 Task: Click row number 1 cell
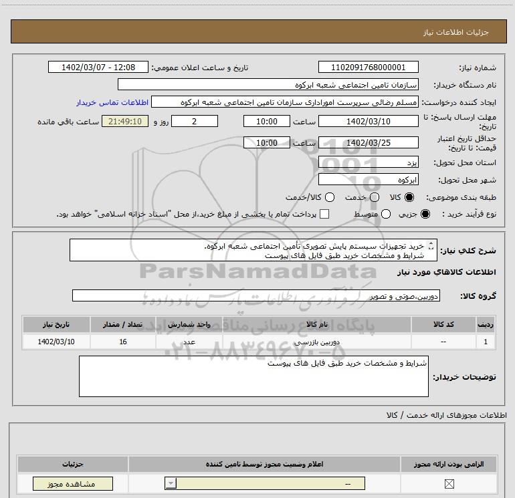coord(486,342)
